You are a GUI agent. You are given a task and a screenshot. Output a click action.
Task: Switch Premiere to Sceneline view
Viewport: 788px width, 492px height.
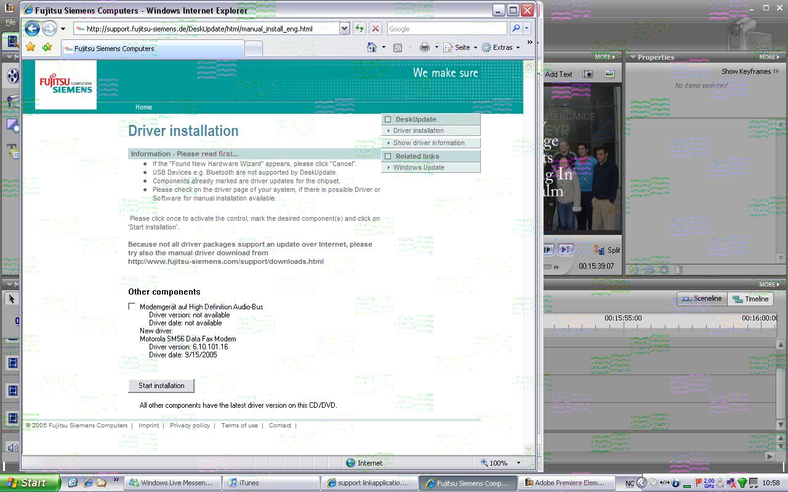(x=702, y=299)
